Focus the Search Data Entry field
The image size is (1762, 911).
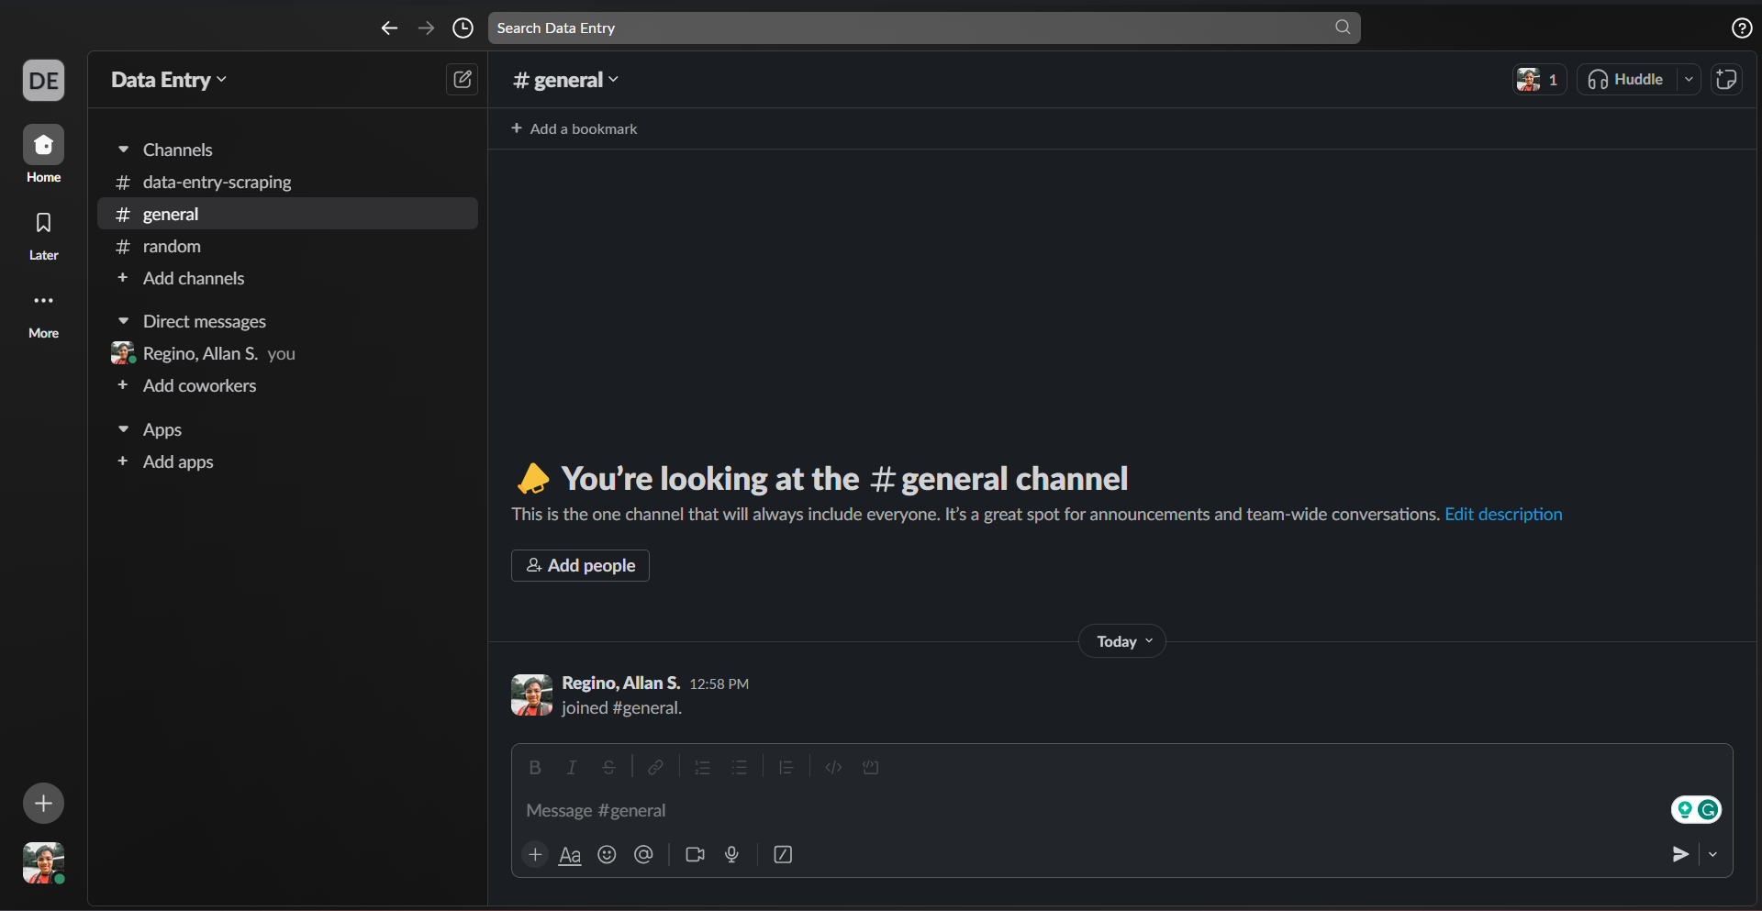[x=924, y=28]
